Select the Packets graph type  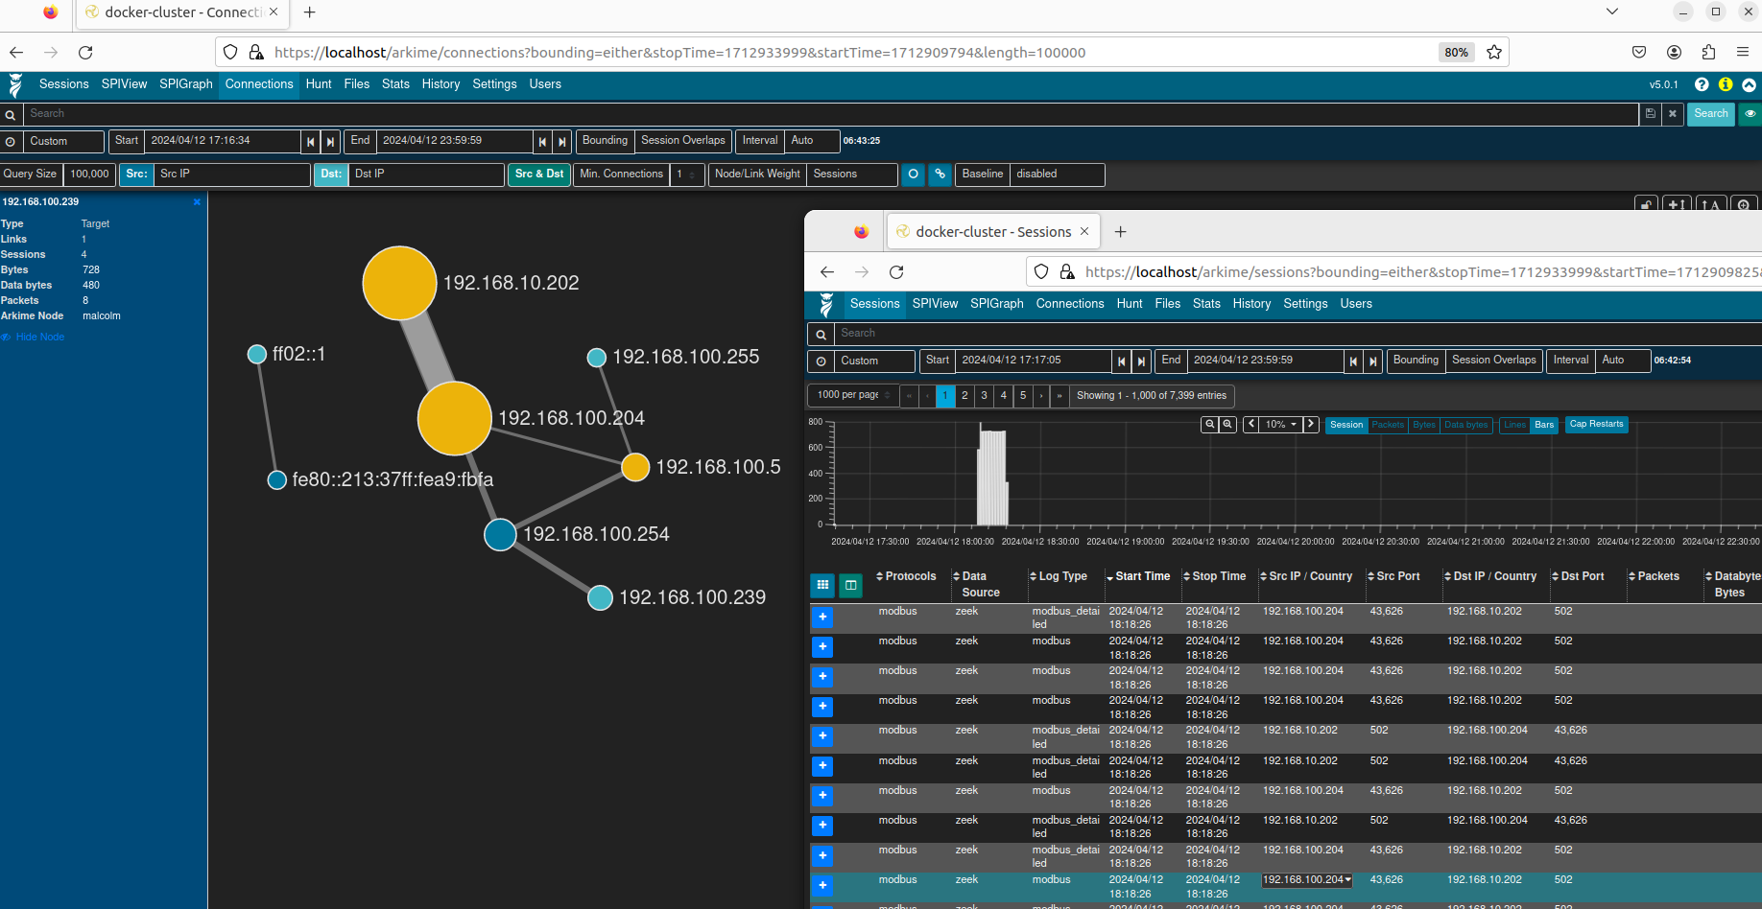1387,425
